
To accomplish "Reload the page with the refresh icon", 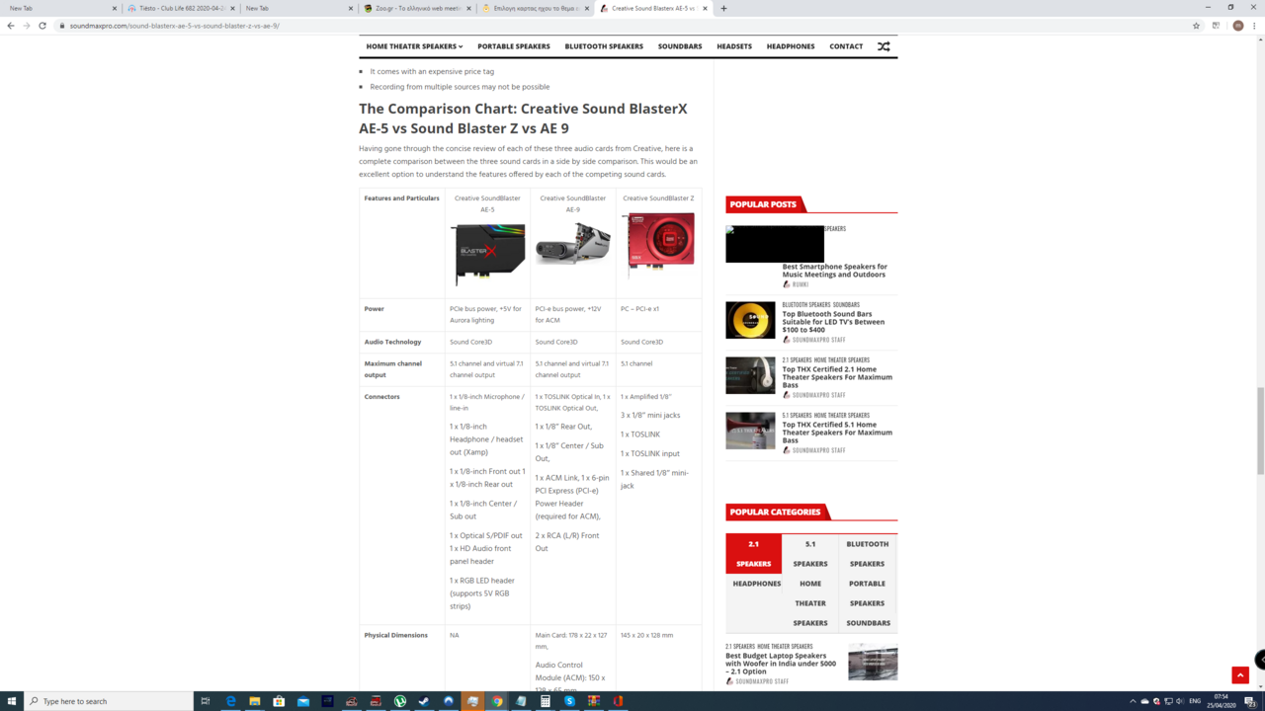I will click(42, 26).
